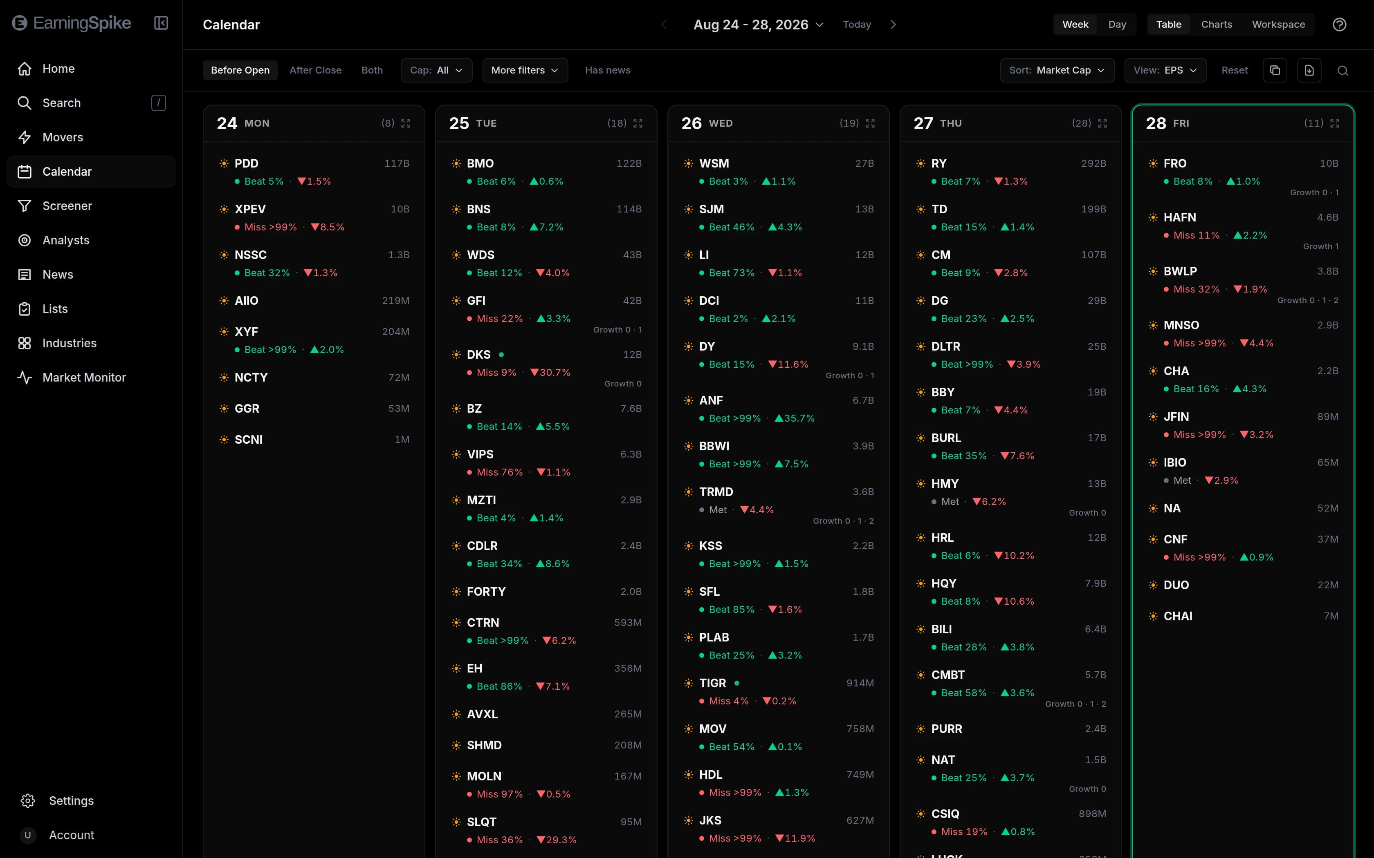Open the Industries sidebar item

(x=91, y=343)
